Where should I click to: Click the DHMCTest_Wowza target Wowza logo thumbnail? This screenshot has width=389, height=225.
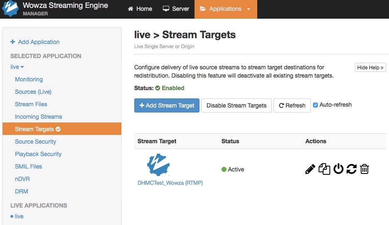pyautogui.click(x=158, y=165)
